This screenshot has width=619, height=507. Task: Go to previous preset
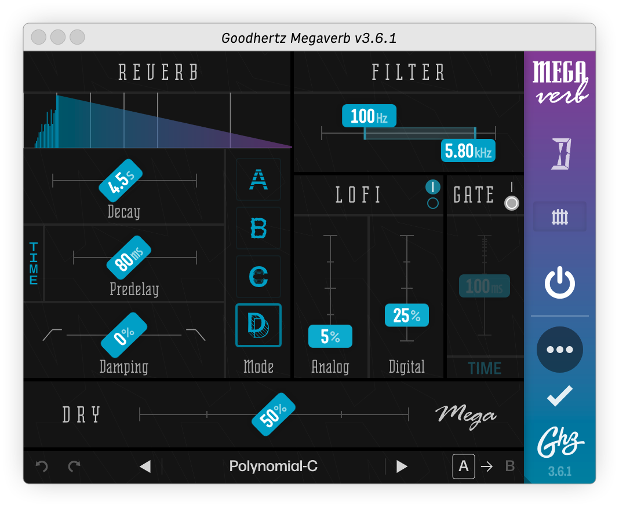pos(145,466)
